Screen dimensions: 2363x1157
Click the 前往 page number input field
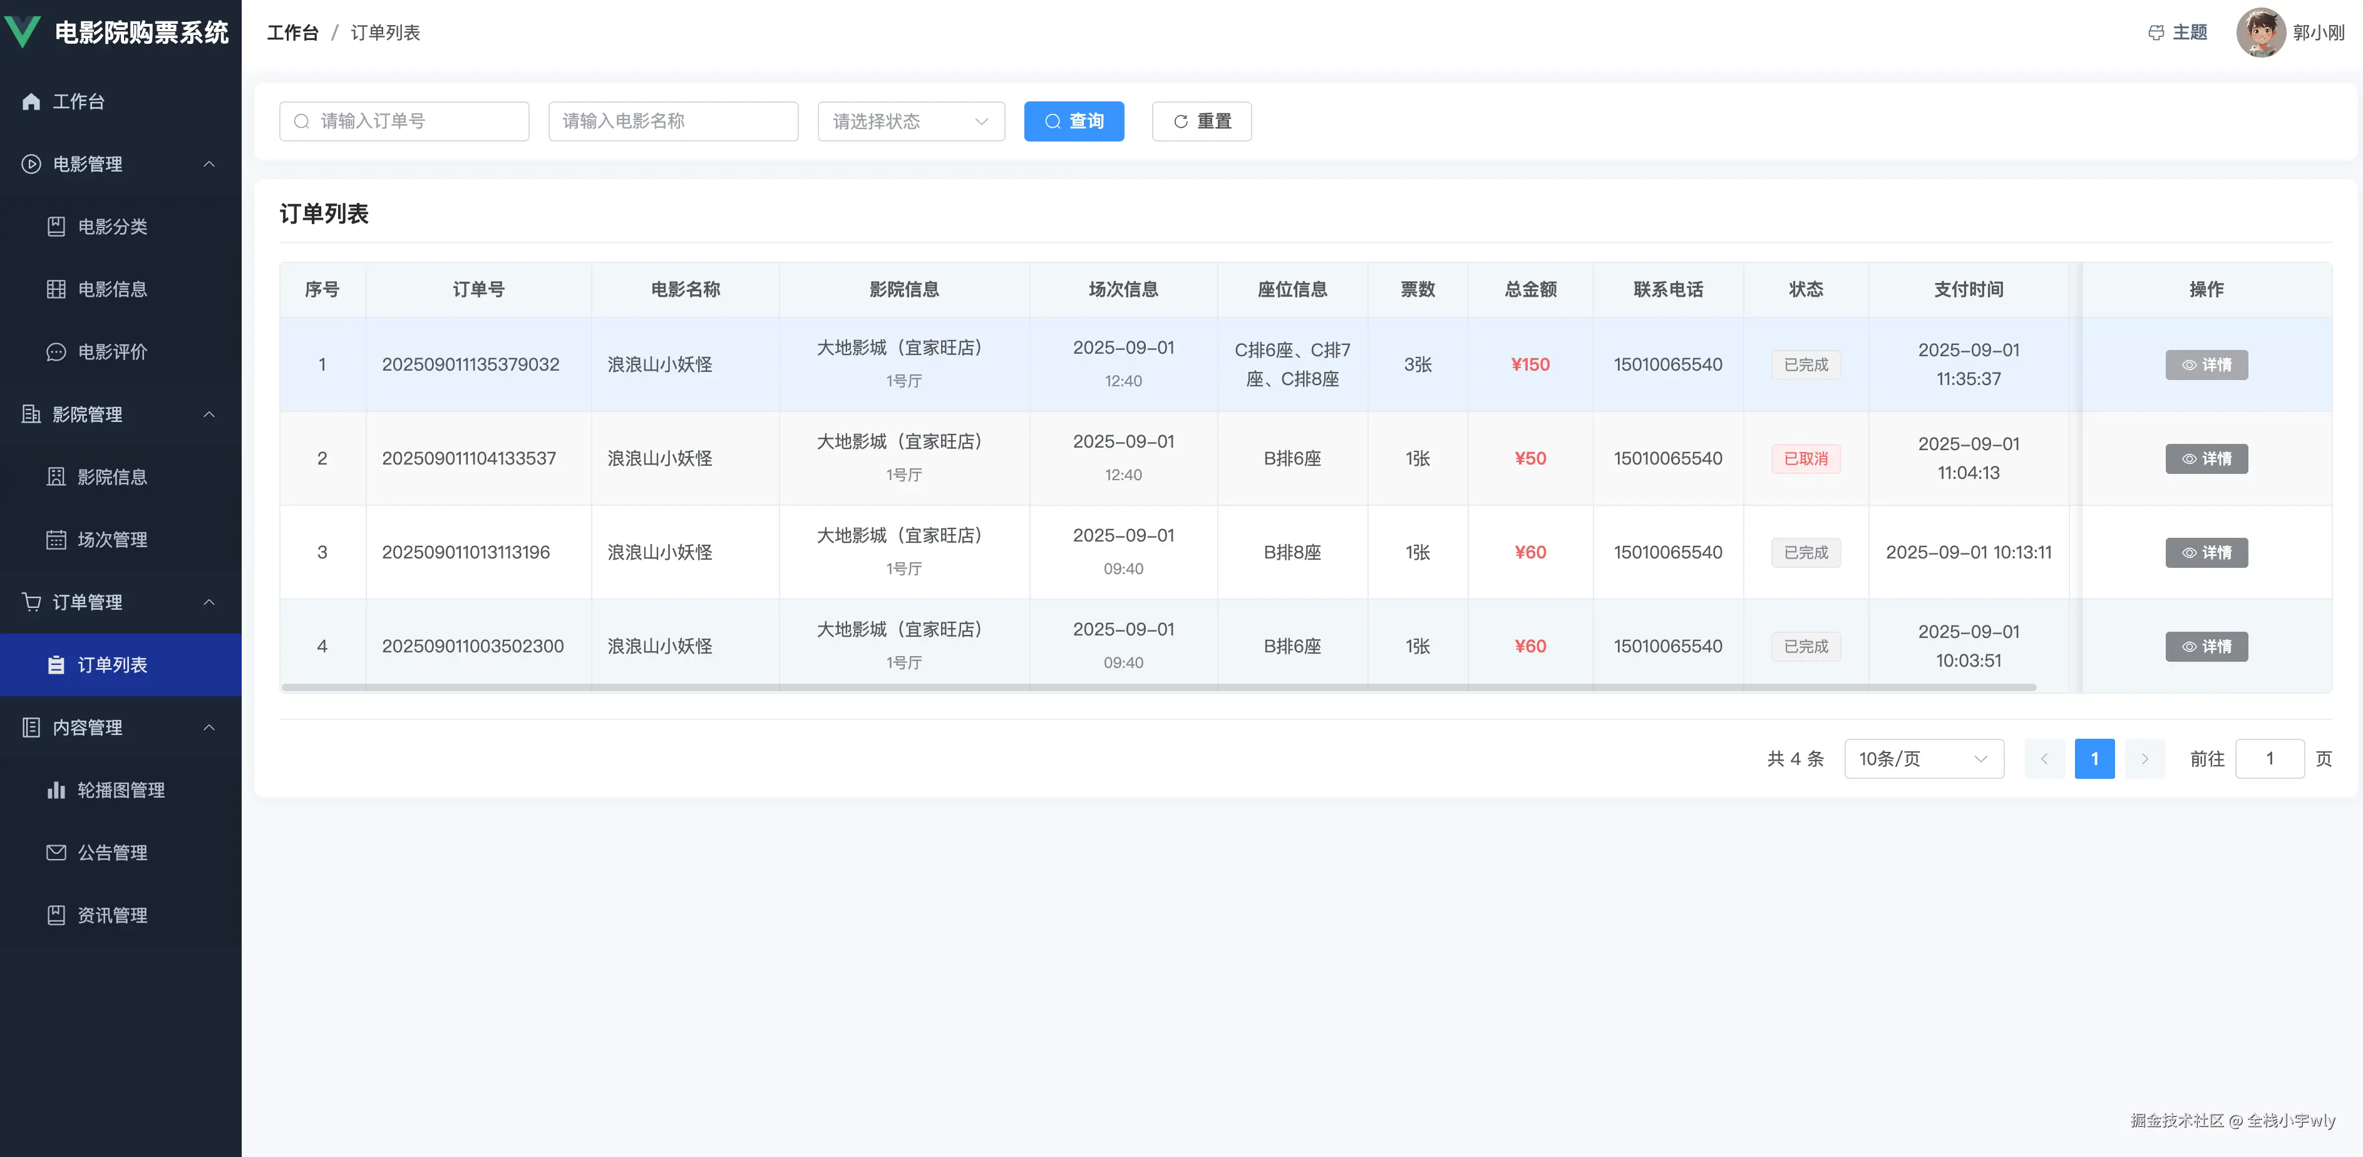pyautogui.click(x=2270, y=759)
